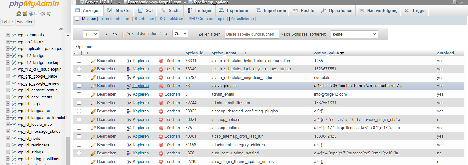Click server icon in breadcrumb

pyautogui.click(x=82, y=2)
